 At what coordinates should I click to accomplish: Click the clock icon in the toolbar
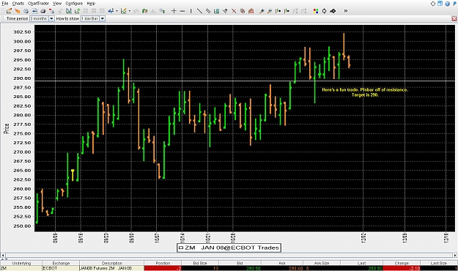tap(26, 11)
